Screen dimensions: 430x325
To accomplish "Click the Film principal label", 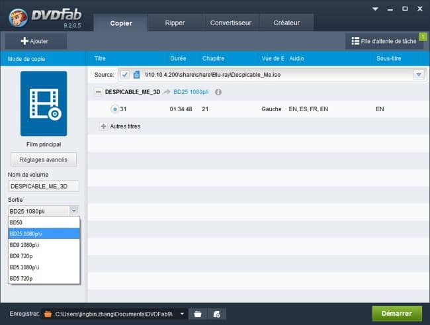I will coord(44,144).
